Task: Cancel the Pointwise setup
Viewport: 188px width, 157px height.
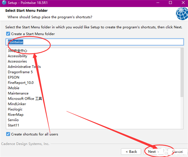Action: [x=178, y=151]
